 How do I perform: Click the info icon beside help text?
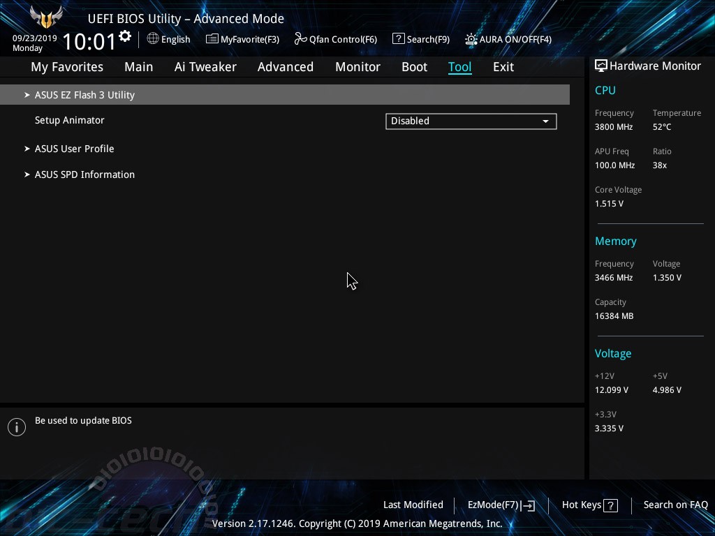(17, 427)
